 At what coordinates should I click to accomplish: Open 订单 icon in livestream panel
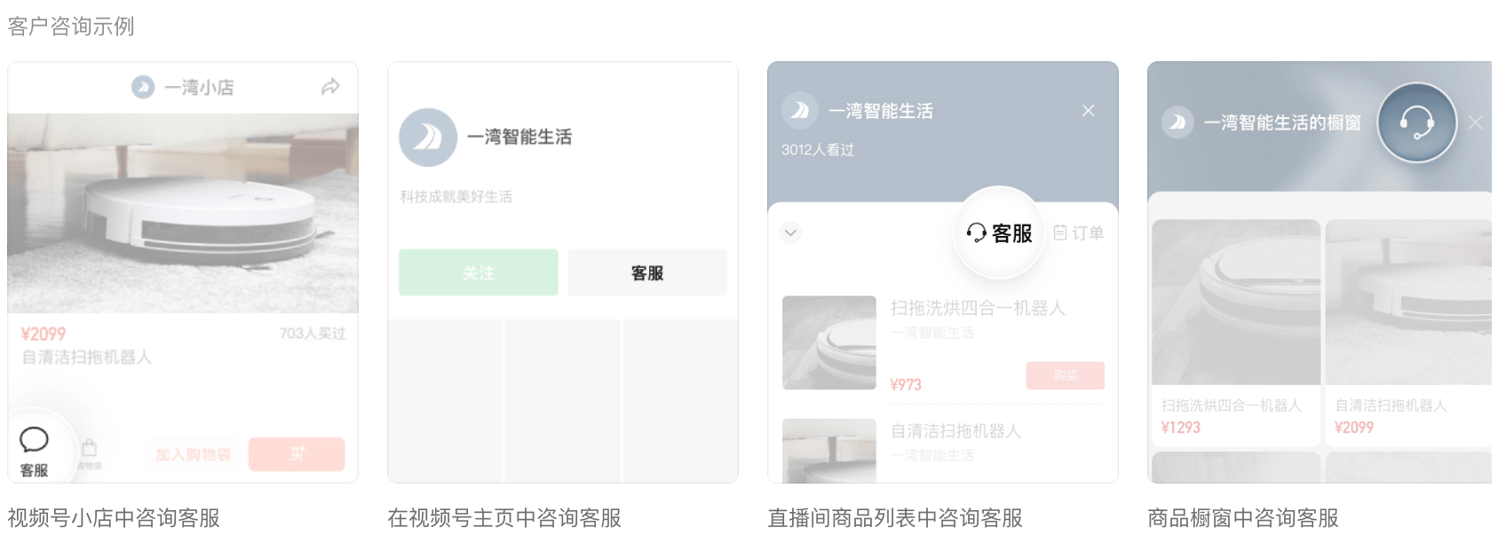1079,232
